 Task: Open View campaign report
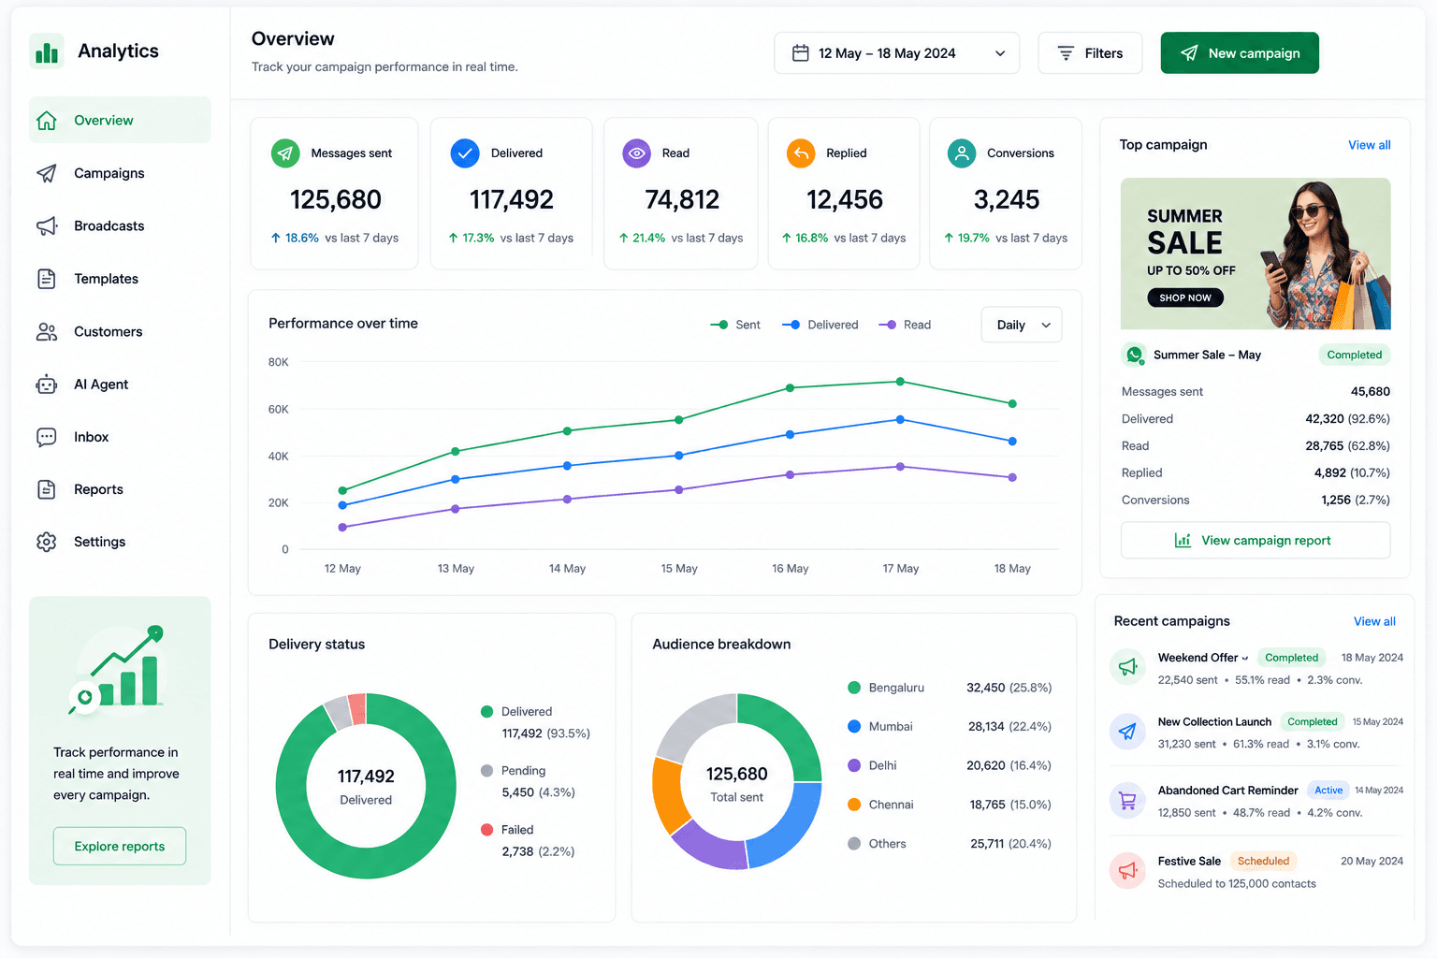click(x=1256, y=541)
